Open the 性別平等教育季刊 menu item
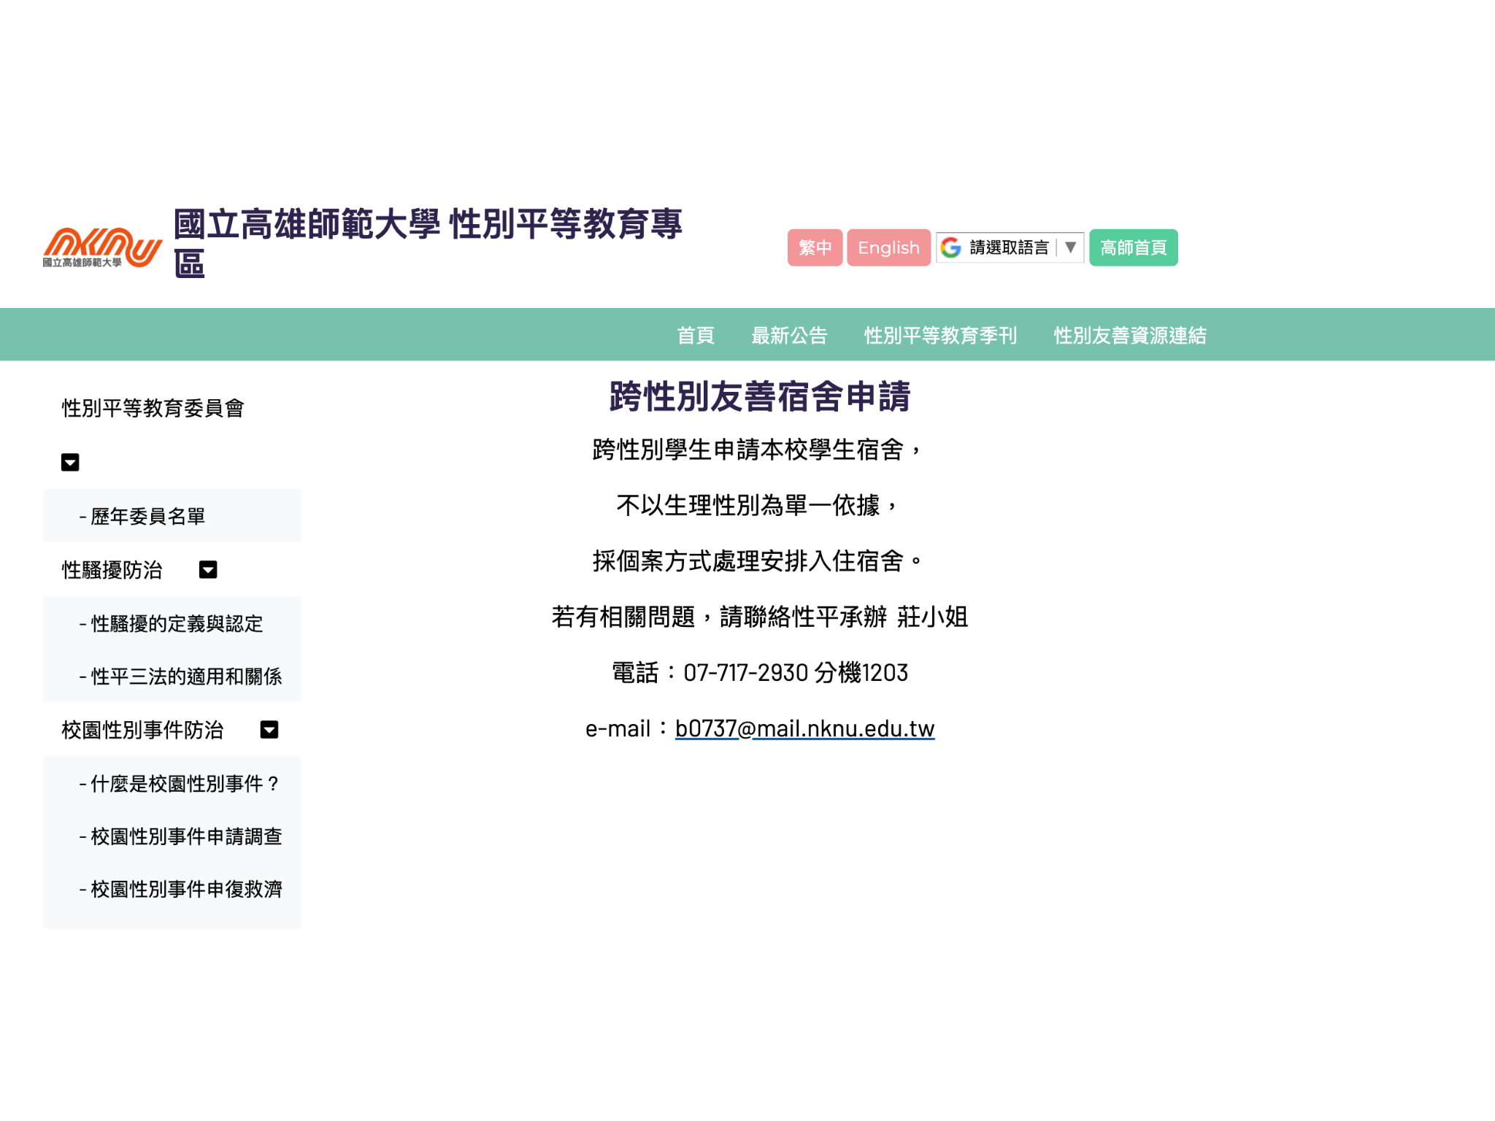 pos(940,335)
